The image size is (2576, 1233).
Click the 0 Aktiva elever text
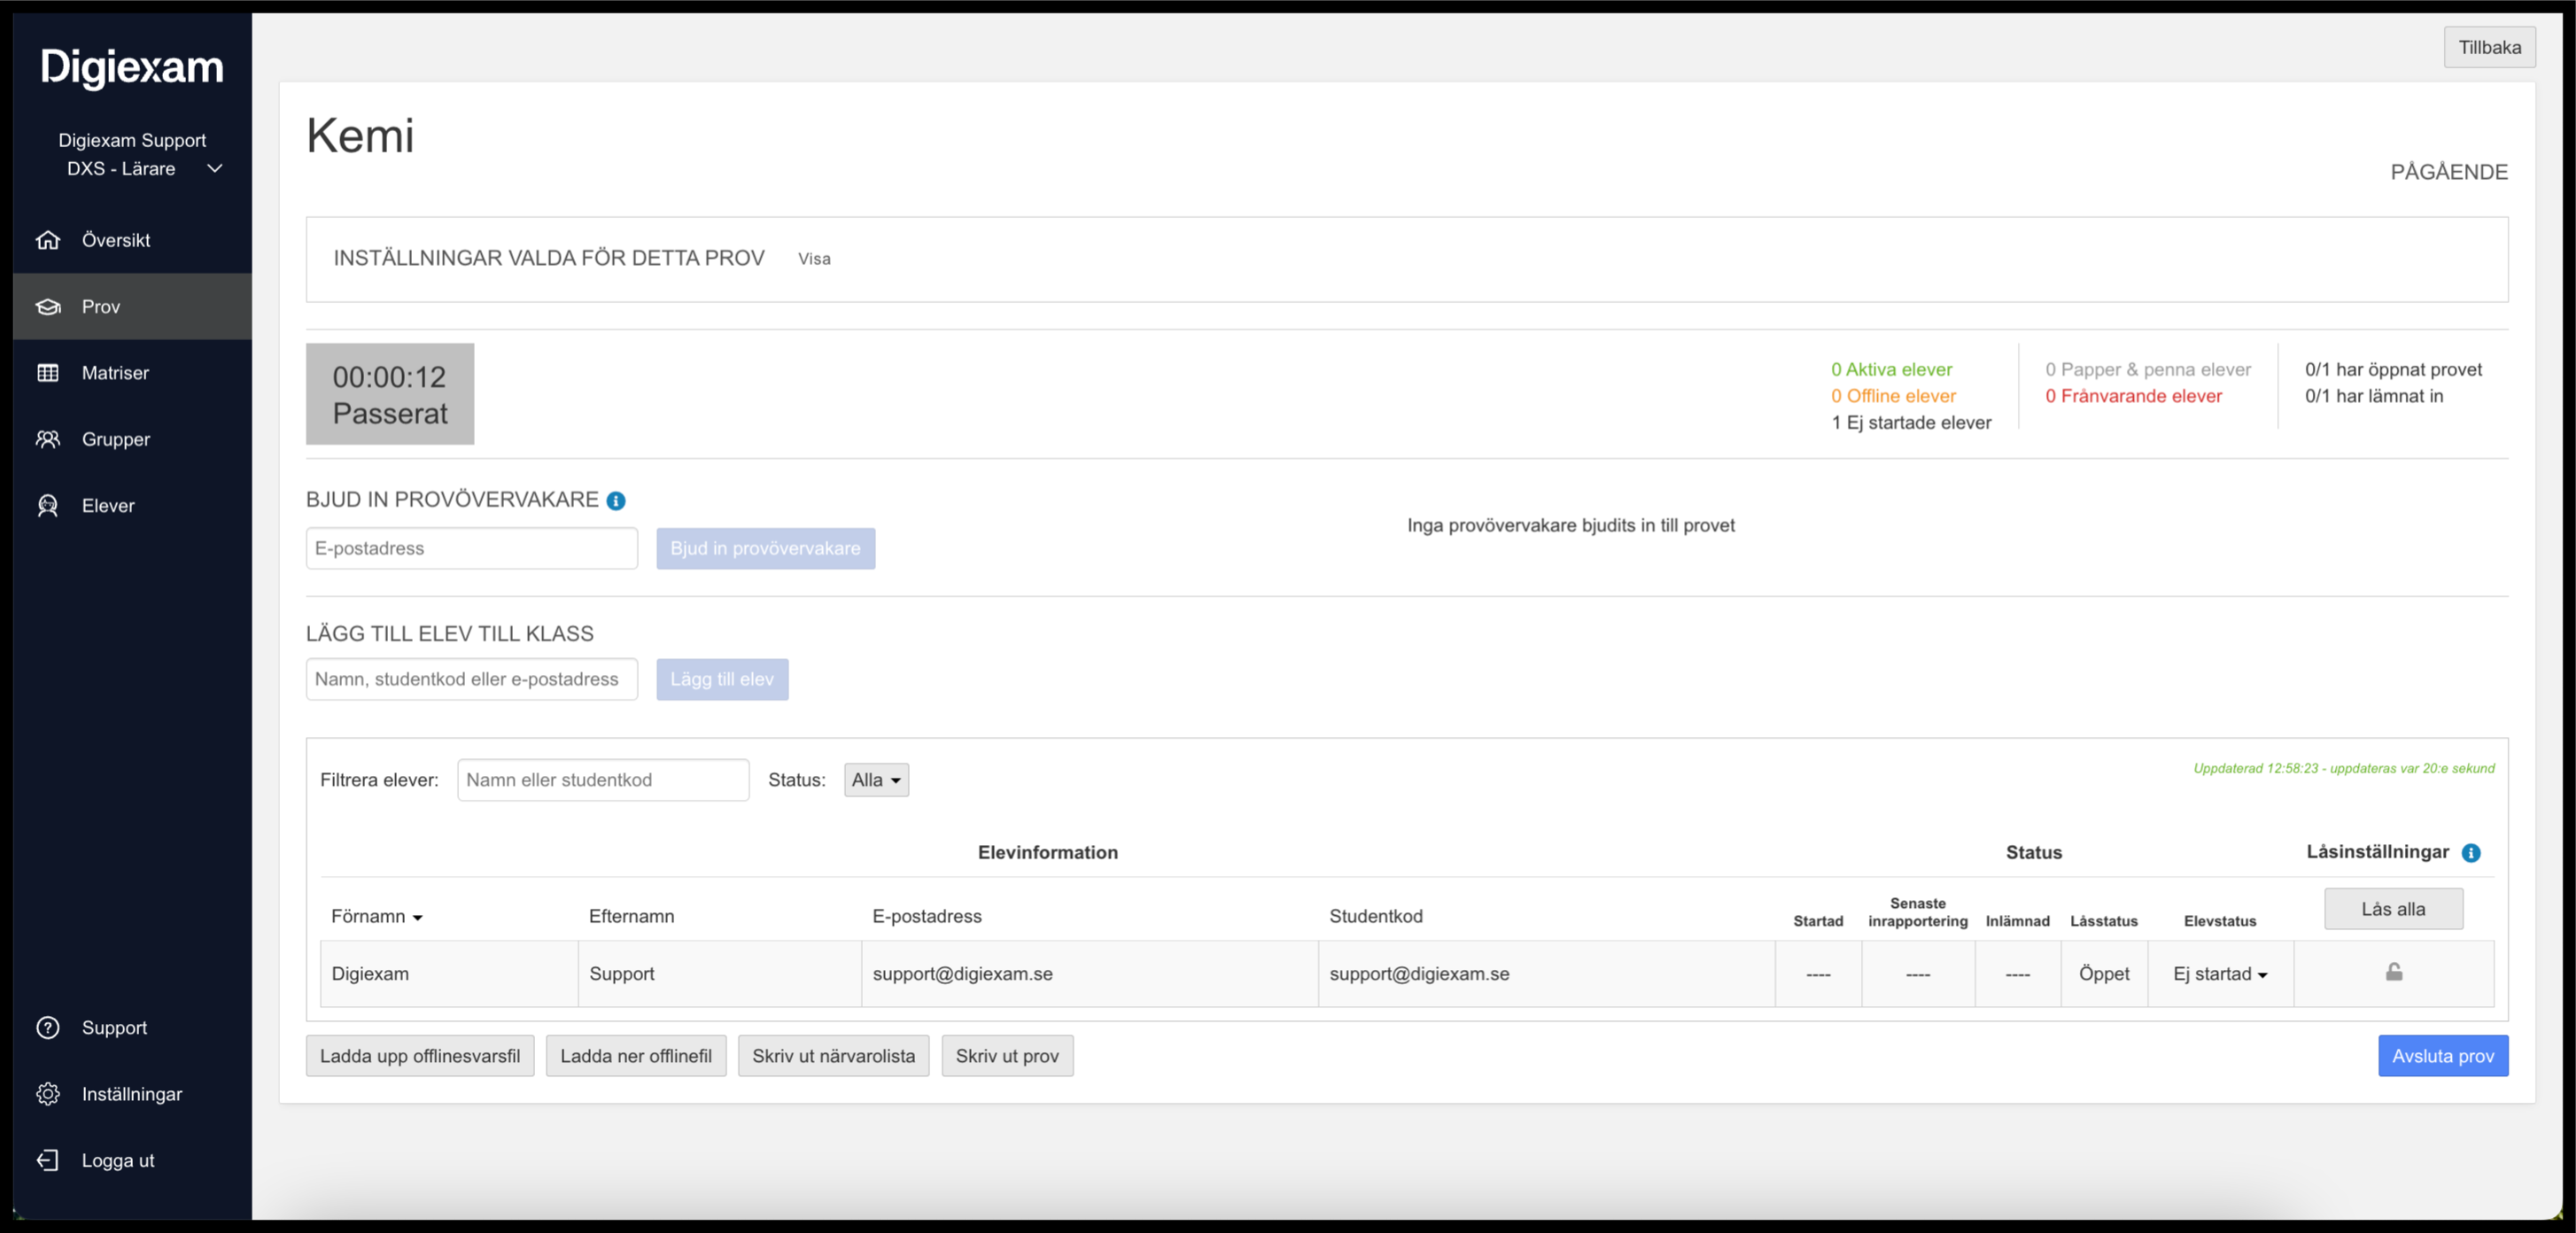click(1891, 370)
